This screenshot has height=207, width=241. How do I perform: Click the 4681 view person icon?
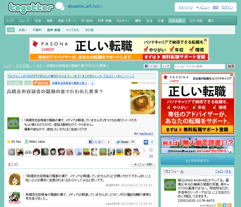(26, 142)
